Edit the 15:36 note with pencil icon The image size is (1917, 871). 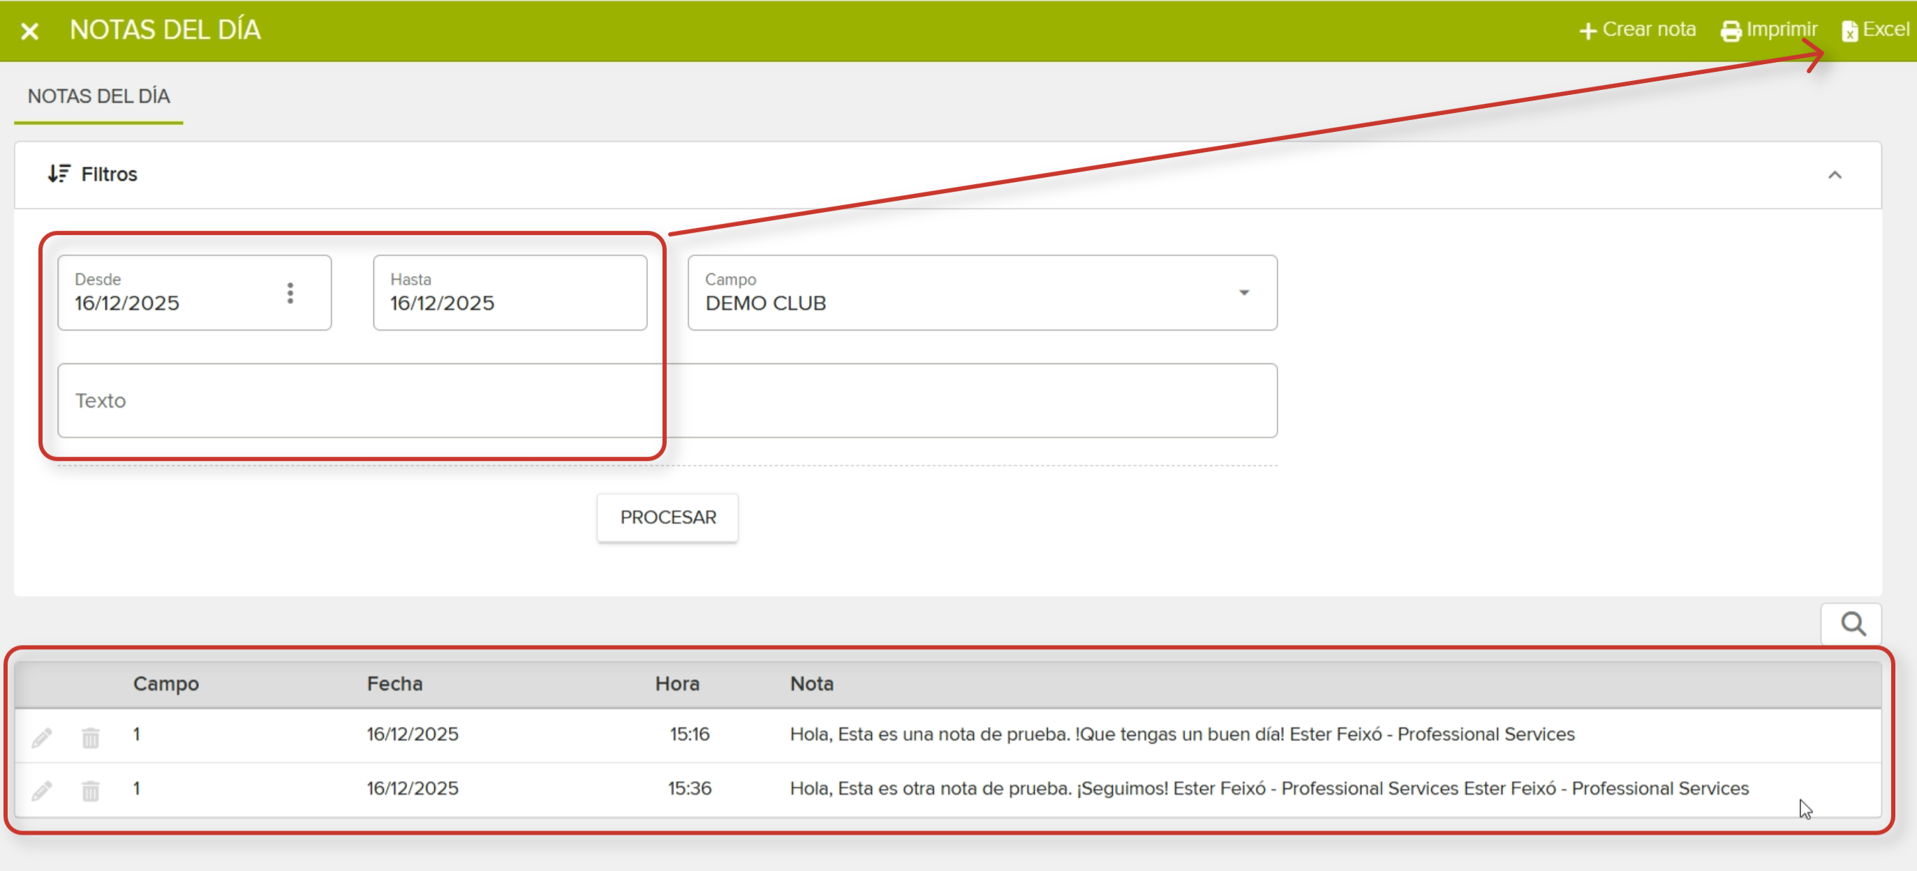tap(42, 790)
